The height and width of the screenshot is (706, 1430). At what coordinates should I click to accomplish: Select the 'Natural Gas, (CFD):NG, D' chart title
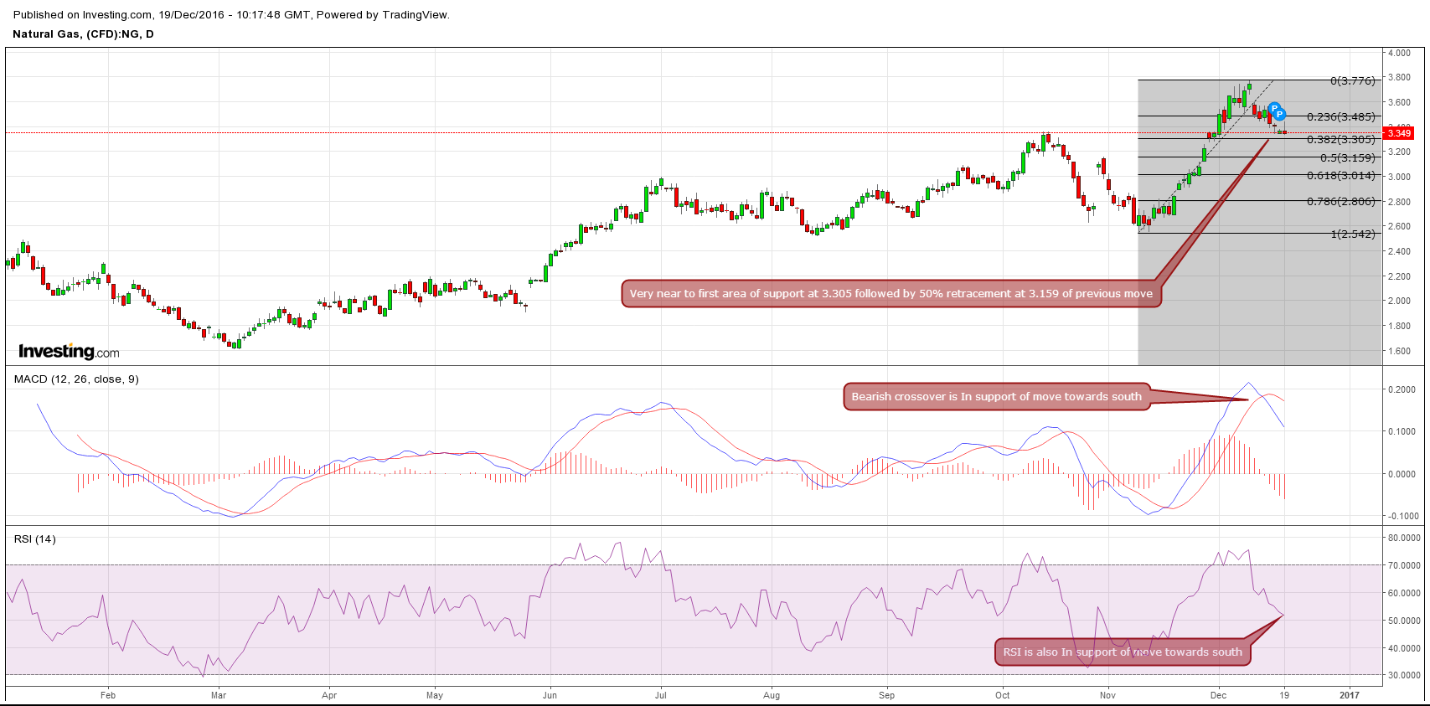point(84,34)
